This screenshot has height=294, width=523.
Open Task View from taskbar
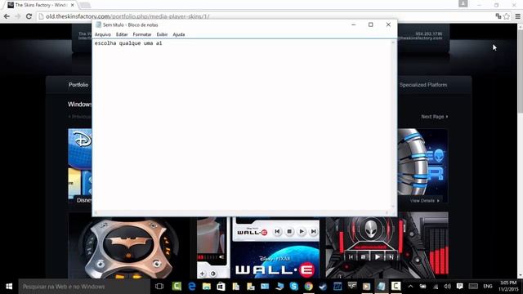pyautogui.click(x=159, y=287)
